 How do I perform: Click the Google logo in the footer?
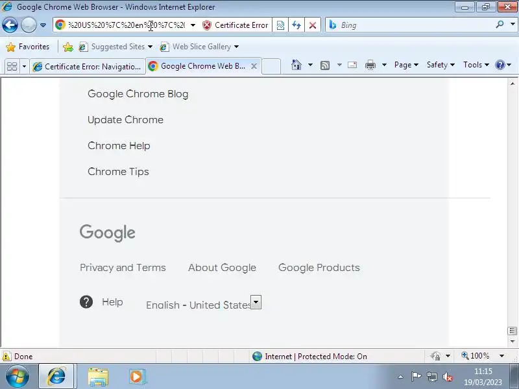(107, 233)
